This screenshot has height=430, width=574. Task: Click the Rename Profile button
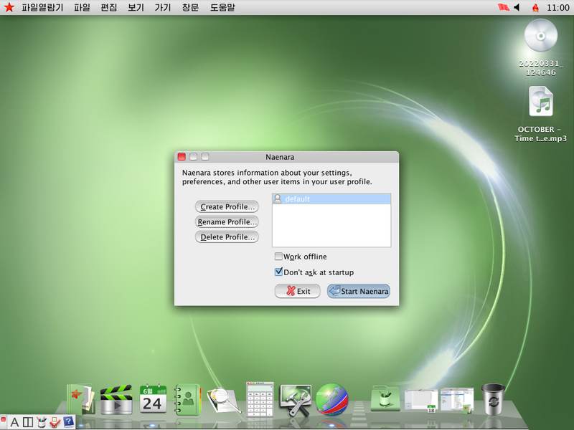[x=227, y=221]
